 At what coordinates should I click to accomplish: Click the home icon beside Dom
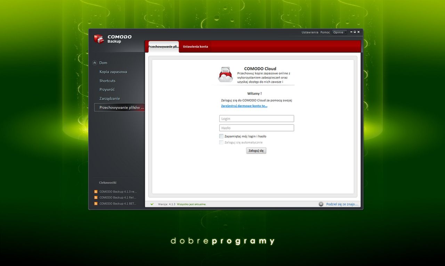95,63
